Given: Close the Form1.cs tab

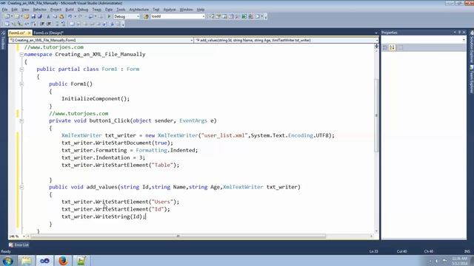Looking at the screenshot, I should pos(30,33).
